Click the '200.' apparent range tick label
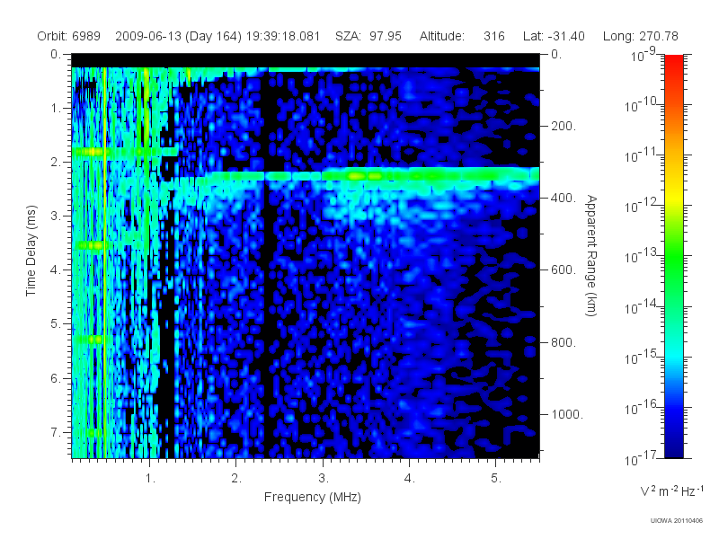 click(x=564, y=126)
